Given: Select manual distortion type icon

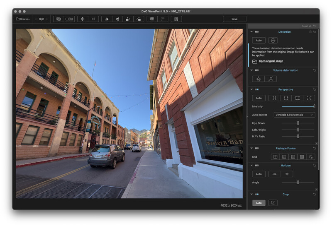Looking at the screenshot, I should tap(273, 40).
